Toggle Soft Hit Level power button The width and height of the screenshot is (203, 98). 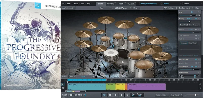click(196, 67)
